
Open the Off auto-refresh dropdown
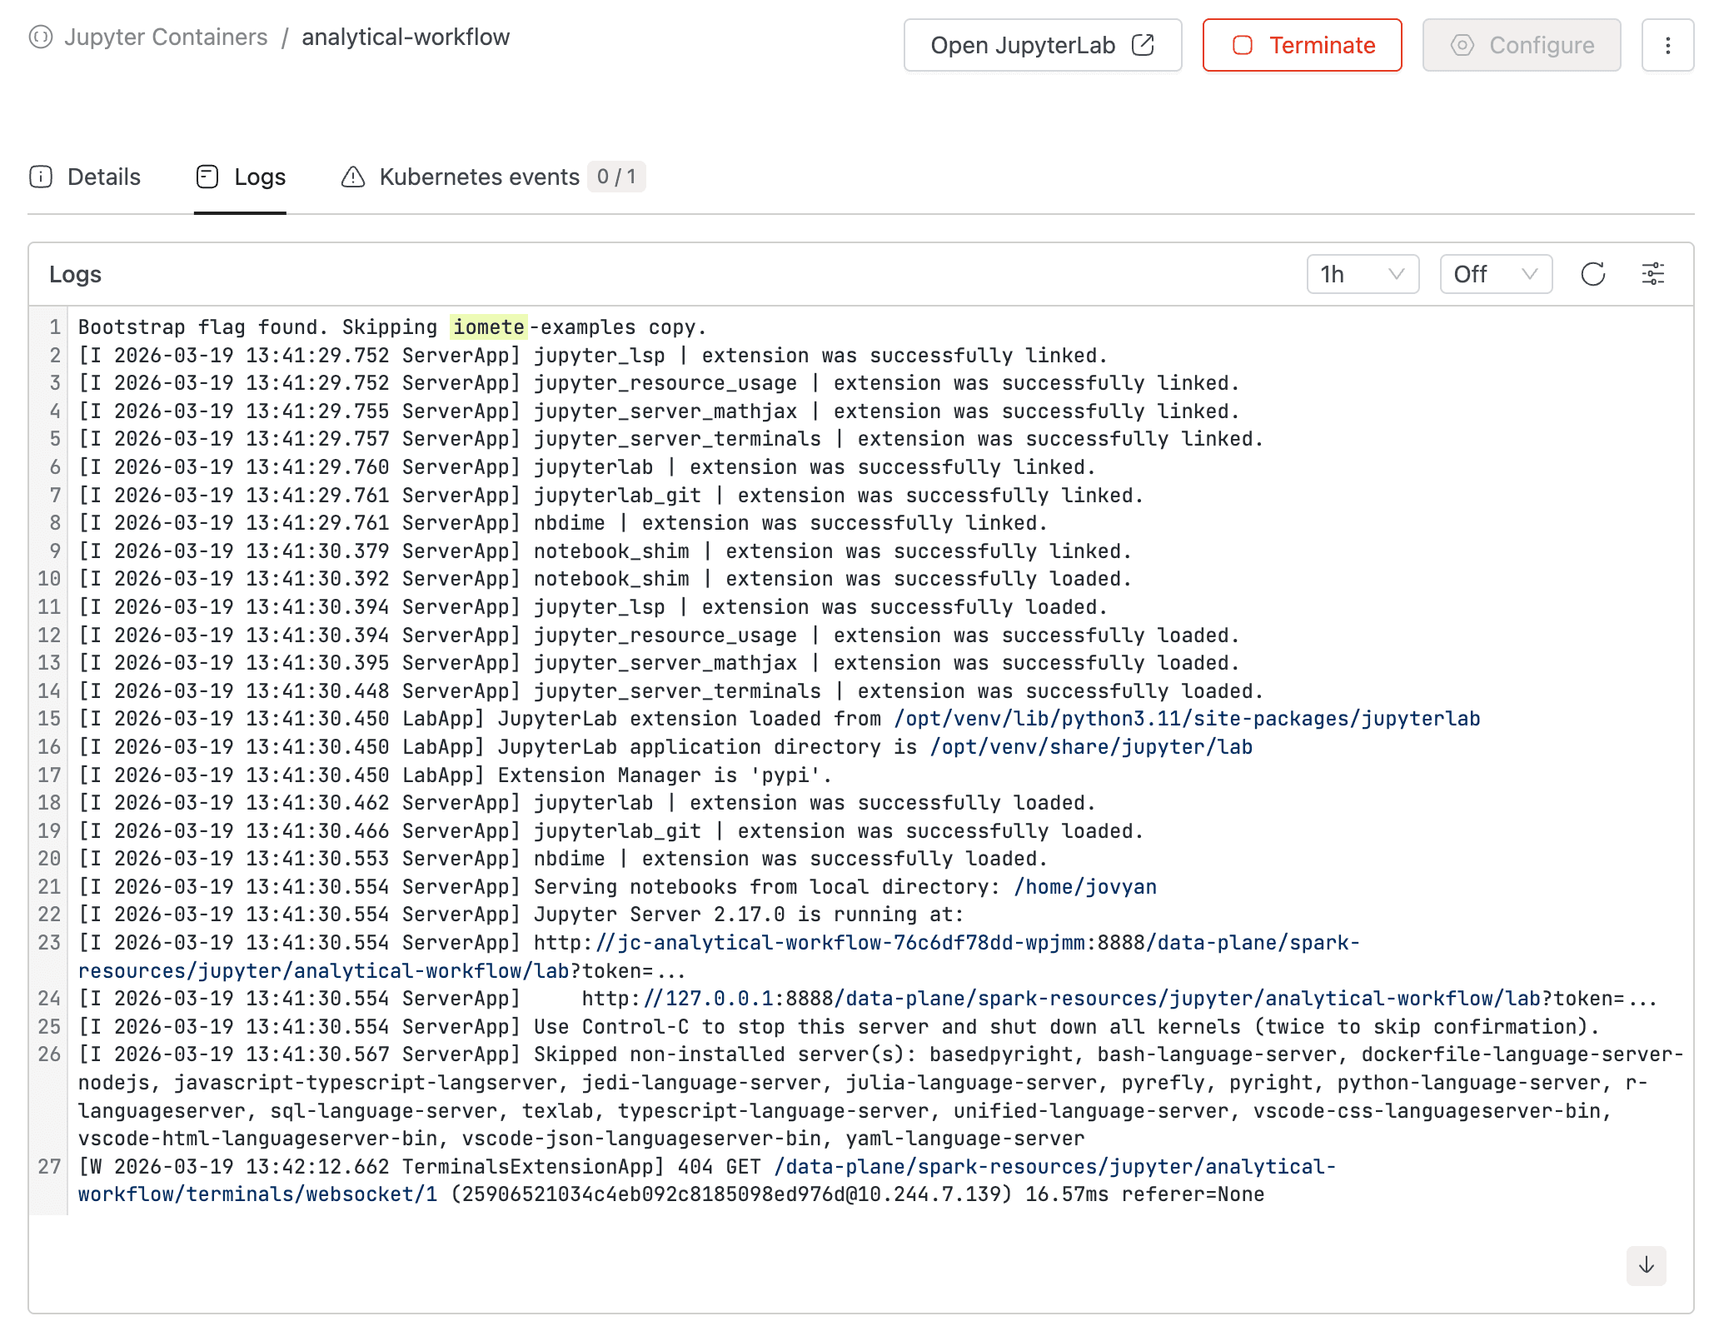click(x=1496, y=274)
